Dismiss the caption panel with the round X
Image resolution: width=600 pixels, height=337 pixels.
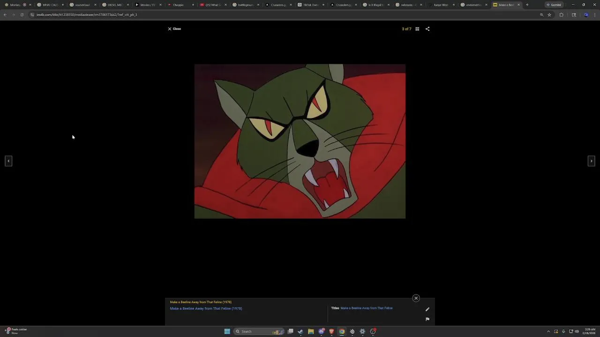[x=416, y=298]
